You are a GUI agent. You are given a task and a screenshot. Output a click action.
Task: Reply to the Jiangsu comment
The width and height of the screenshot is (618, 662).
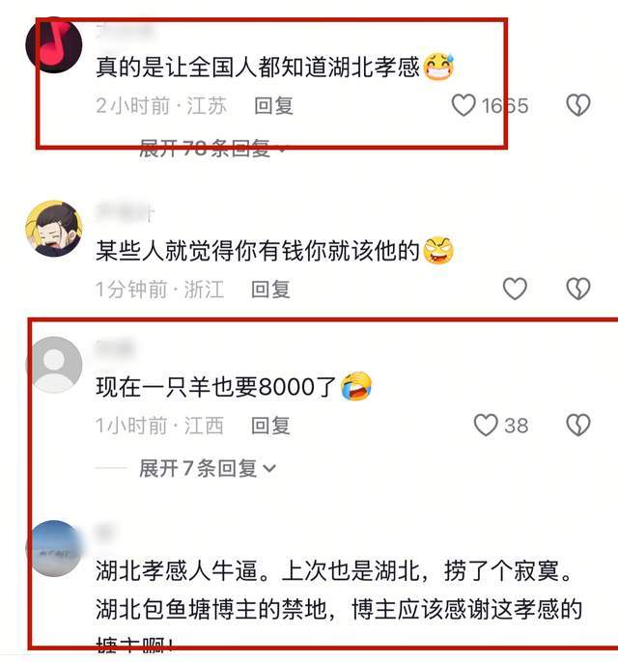click(x=273, y=105)
